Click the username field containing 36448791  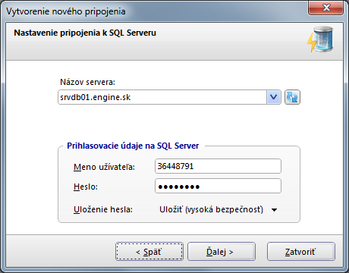[x=218, y=166]
